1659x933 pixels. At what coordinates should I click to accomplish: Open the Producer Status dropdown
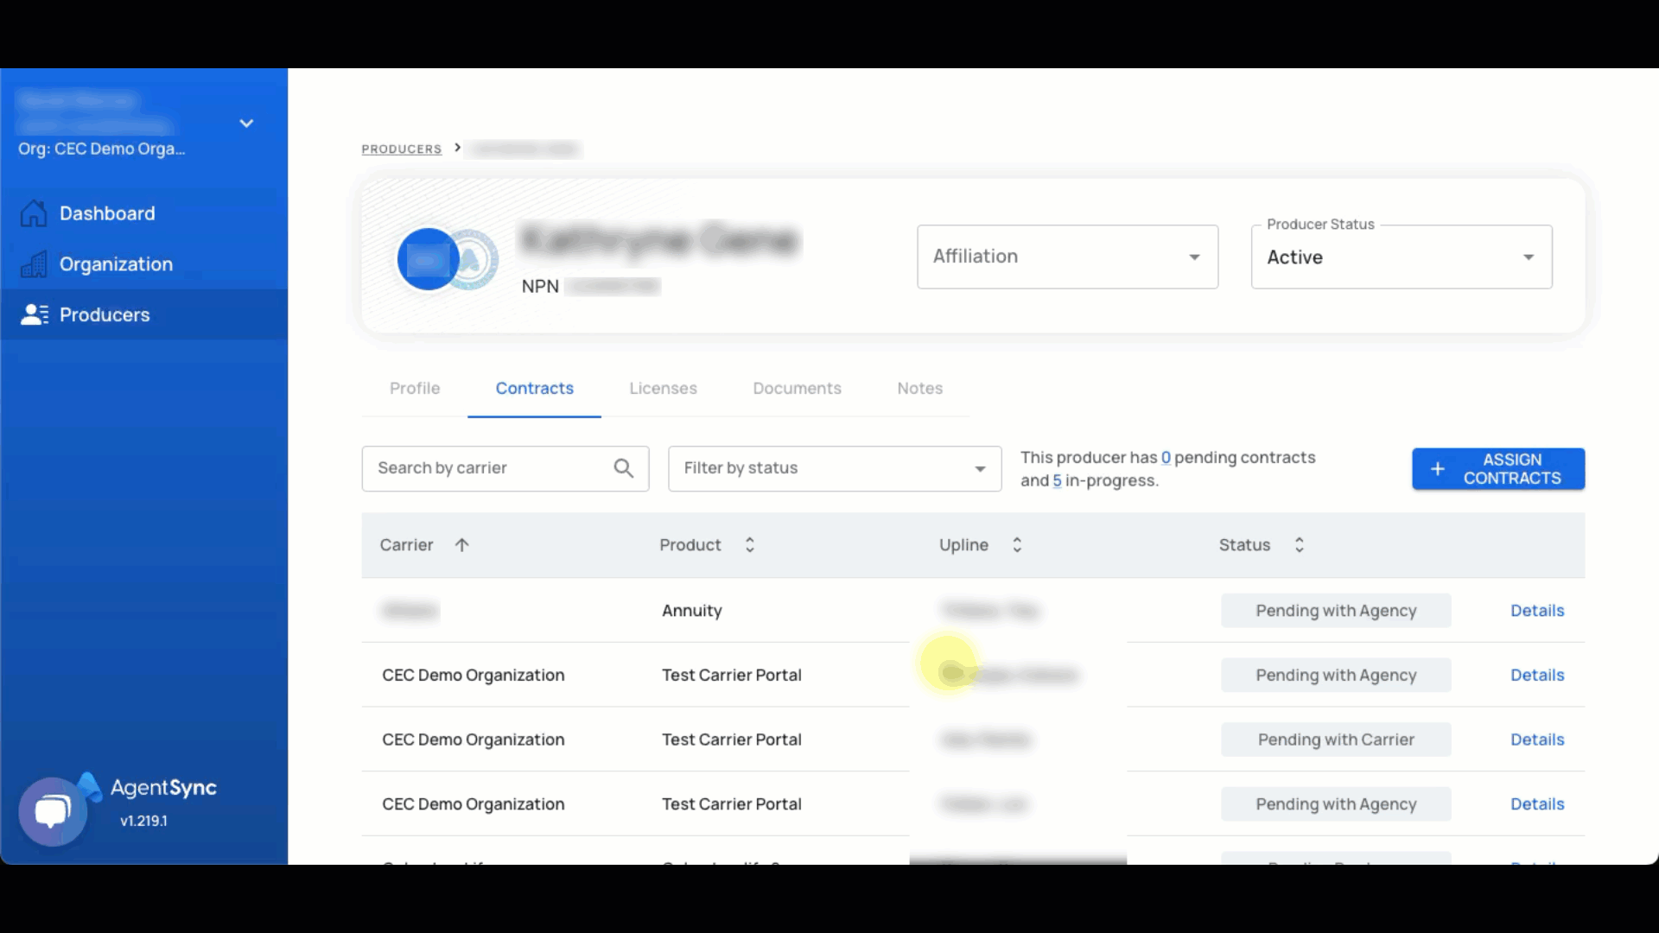click(1401, 257)
